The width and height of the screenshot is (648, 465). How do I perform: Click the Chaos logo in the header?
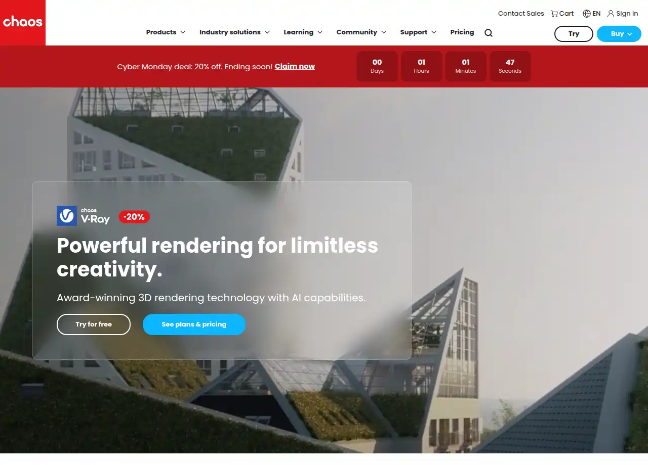pos(23,22)
